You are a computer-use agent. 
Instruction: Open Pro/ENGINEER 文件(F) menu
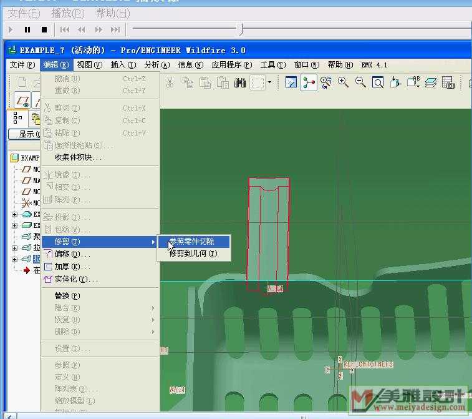pos(22,65)
